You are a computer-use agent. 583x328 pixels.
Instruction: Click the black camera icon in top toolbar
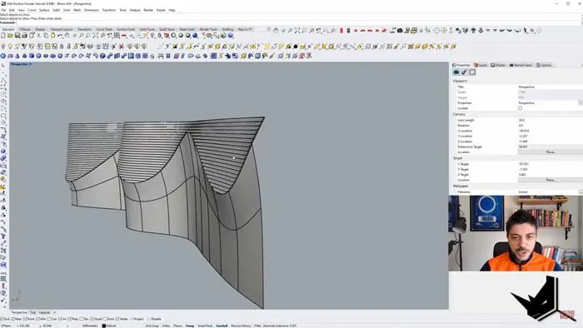tap(400, 31)
